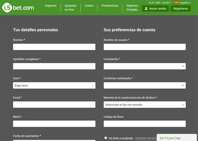
Task: Check the terms acceptance checkbox
Action: (x=106, y=138)
